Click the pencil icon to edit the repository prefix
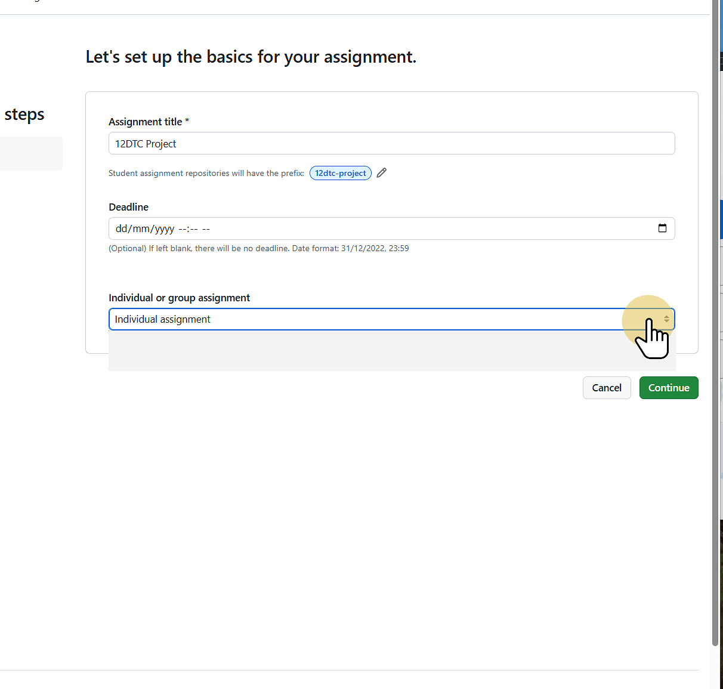This screenshot has height=689, width=723. click(381, 172)
